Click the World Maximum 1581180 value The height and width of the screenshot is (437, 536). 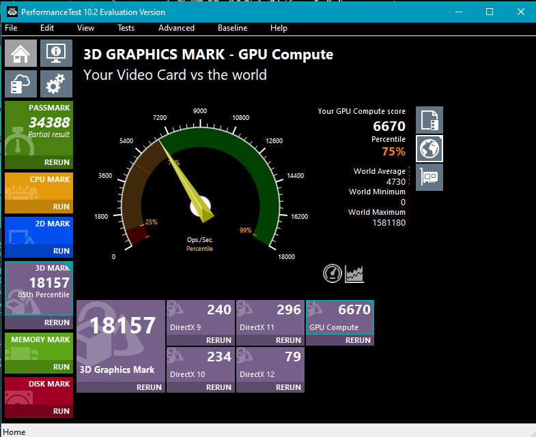tap(389, 223)
